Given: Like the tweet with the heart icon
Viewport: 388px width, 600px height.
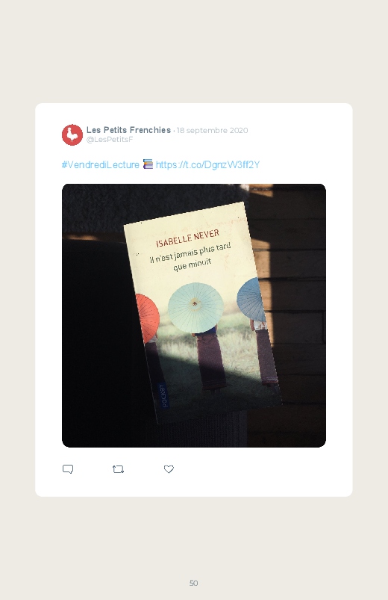Looking at the screenshot, I should pyautogui.click(x=169, y=469).
